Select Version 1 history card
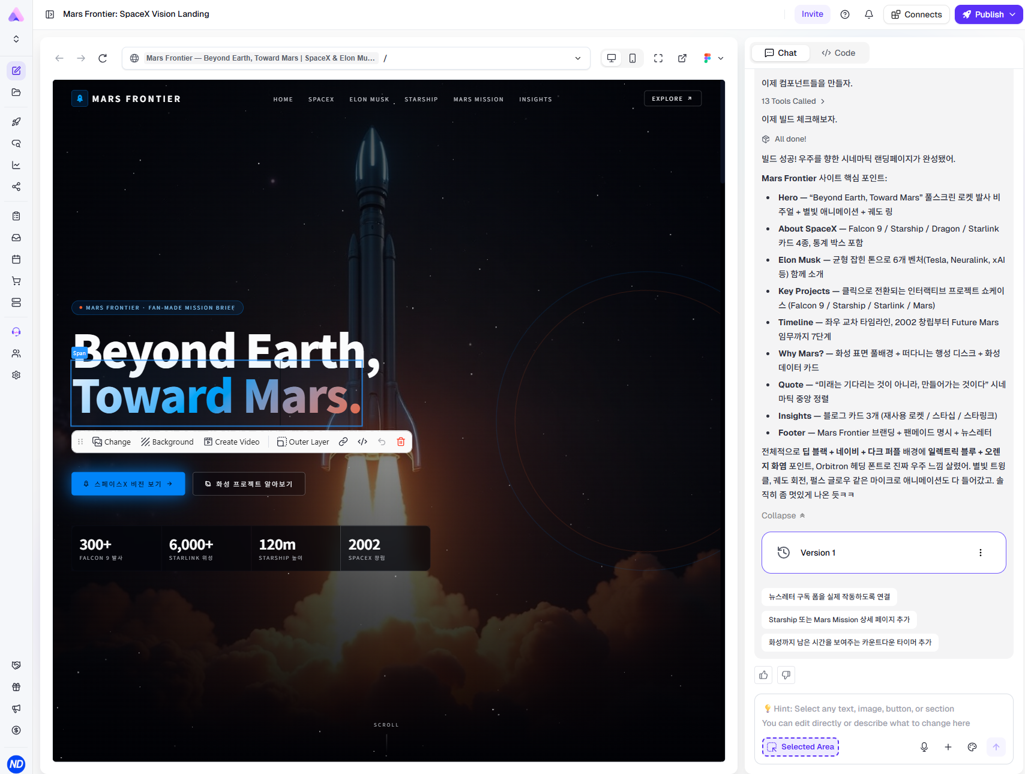The height and width of the screenshot is (774, 1025). click(884, 553)
